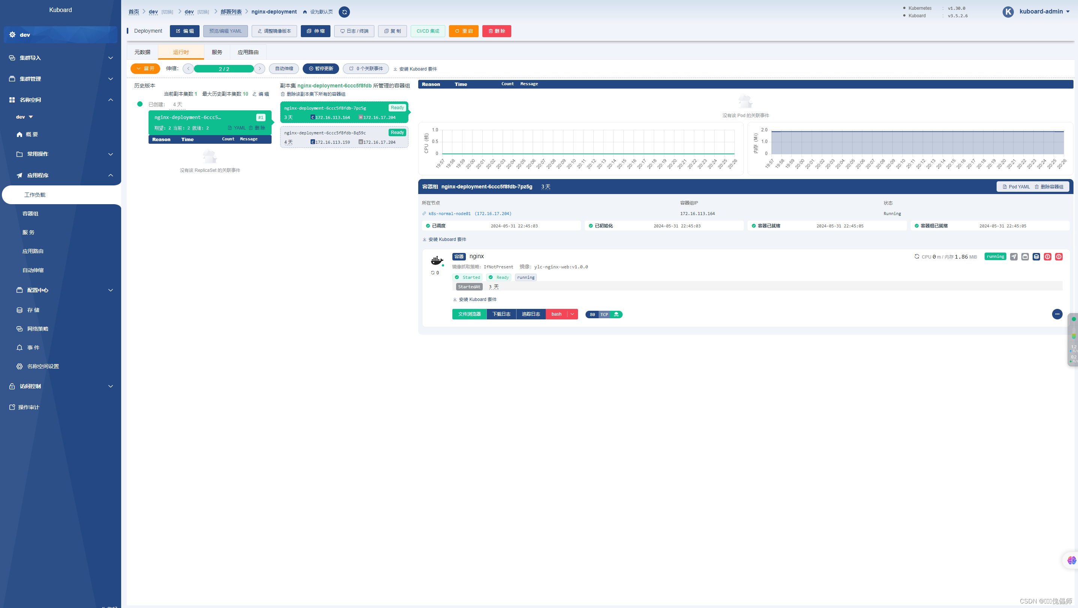The height and width of the screenshot is (608, 1078).
Task: Switch to the 元数据 tab
Action: pyautogui.click(x=142, y=52)
